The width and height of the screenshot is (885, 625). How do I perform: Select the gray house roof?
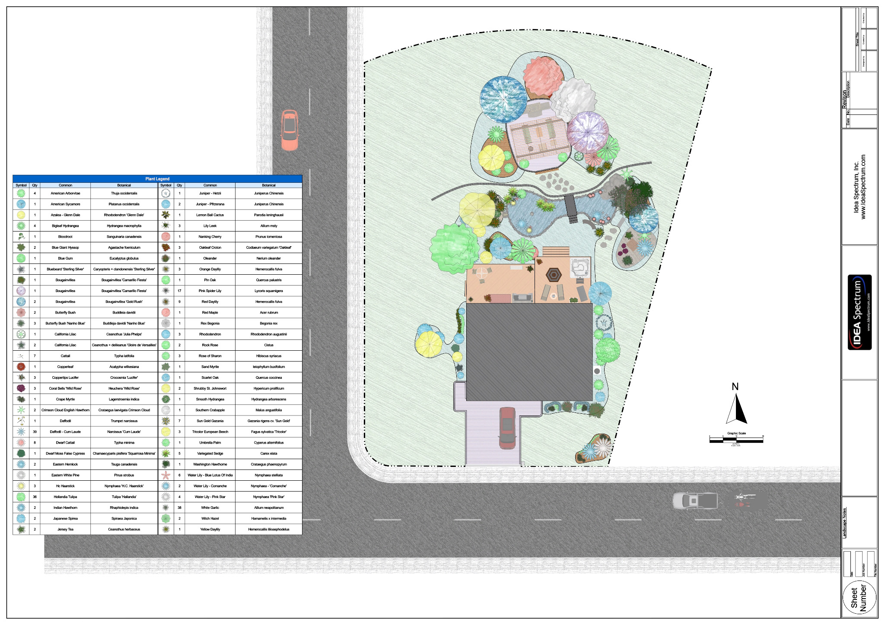tap(529, 351)
